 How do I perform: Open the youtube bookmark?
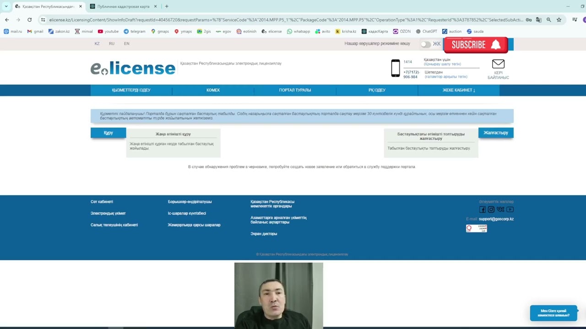[108, 32]
